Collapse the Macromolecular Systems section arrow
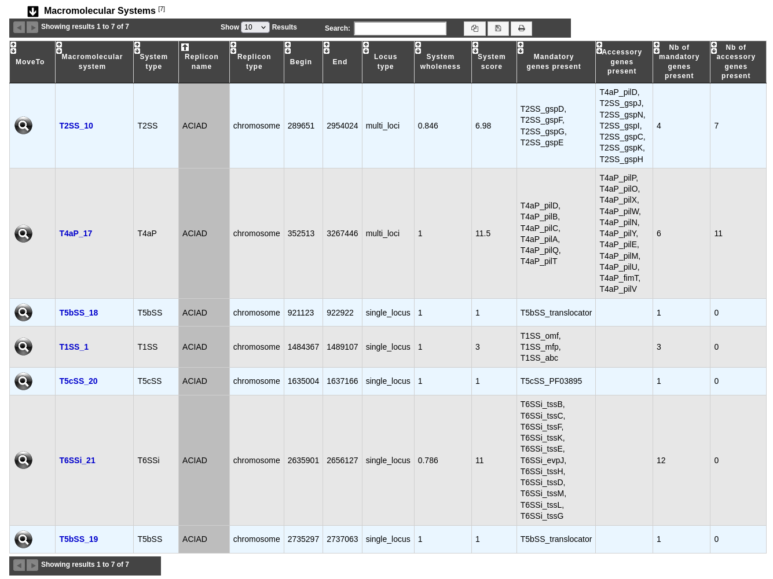Viewport: 773px width, 579px height. (x=33, y=12)
